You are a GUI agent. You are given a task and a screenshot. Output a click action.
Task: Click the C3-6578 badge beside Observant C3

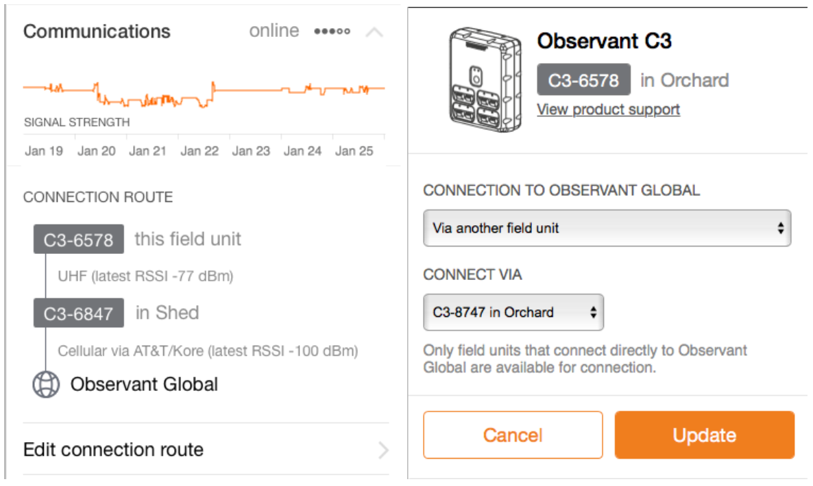click(x=583, y=80)
